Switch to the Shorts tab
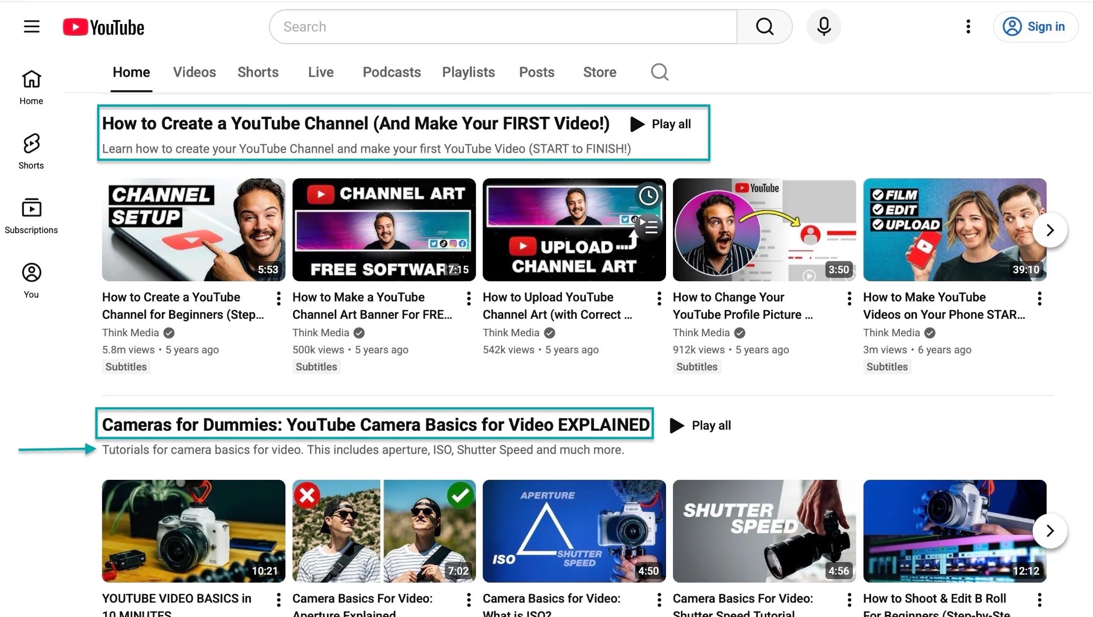The height and width of the screenshot is (617, 1093). (258, 72)
